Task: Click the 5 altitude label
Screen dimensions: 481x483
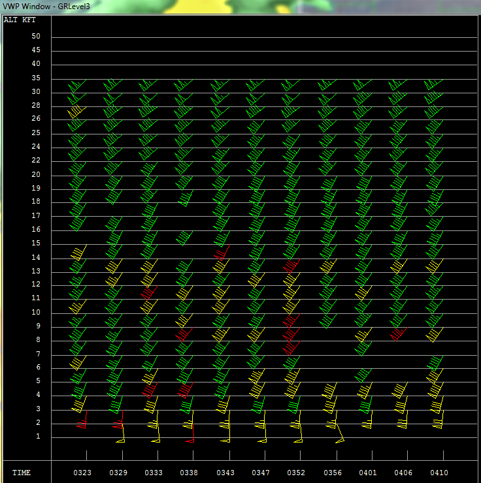Action: coord(39,381)
